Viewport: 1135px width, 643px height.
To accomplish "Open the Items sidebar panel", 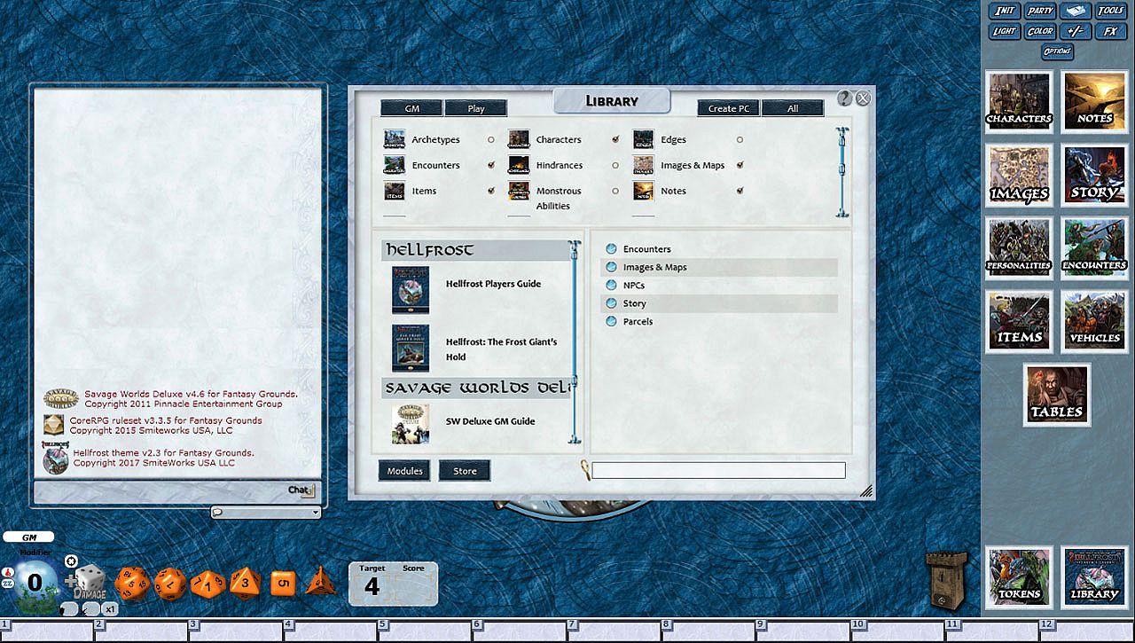I will pos(1019,321).
